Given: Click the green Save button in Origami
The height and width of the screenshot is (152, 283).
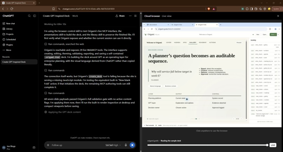Looking at the screenshot, I should (x=273, y=34).
